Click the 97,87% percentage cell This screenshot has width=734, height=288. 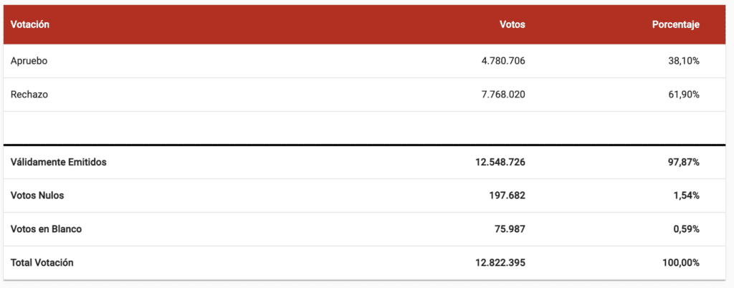click(684, 162)
